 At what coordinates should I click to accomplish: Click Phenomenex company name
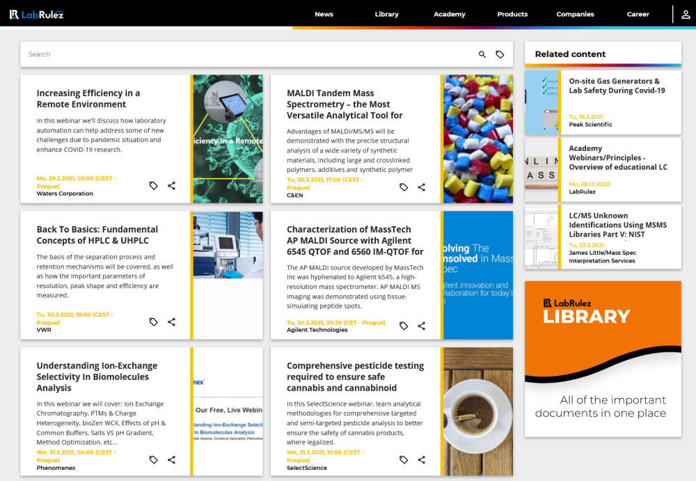56,468
